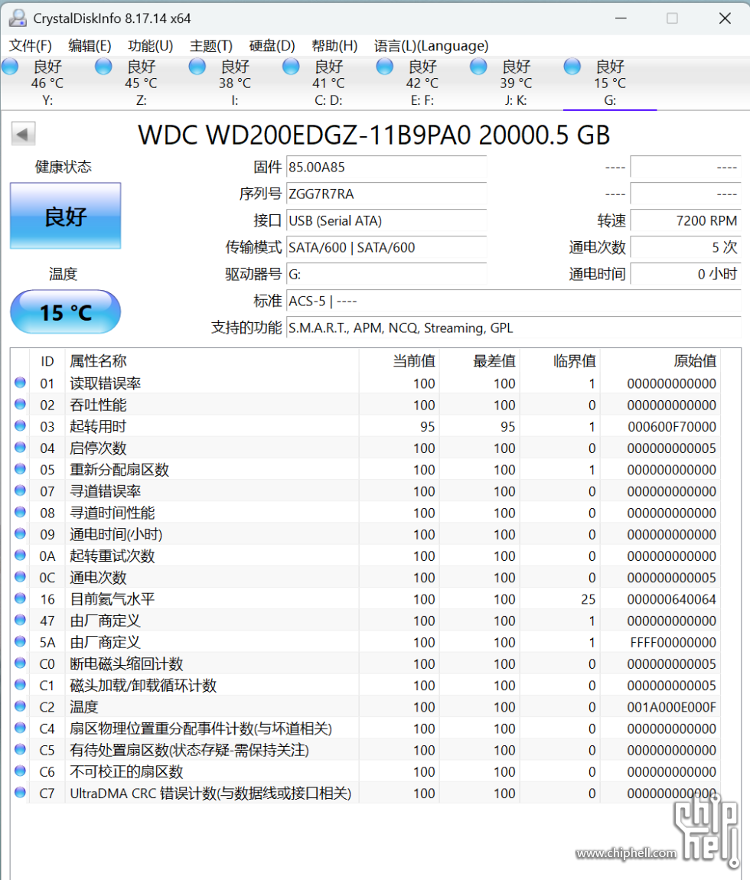Screen dimensions: 750x880
Task: Click the E: F: drive status icon
Action: tap(384, 67)
